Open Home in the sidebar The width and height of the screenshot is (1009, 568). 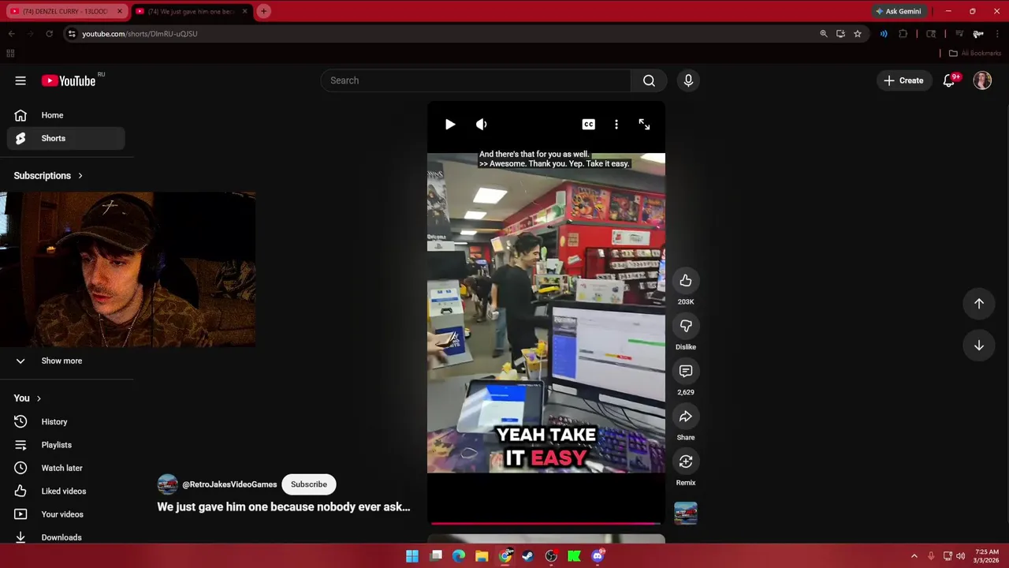point(67,115)
